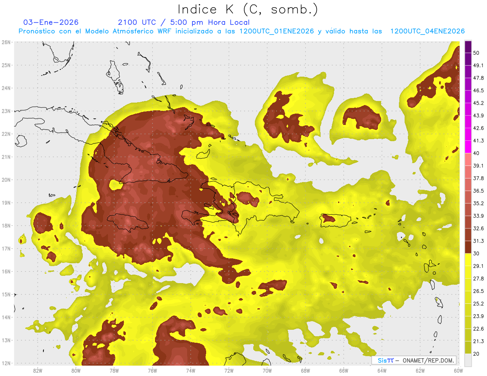Viewport: 487px width, 376px height.
Task: Select the 25N latitude label
Action: pos(6,65)
